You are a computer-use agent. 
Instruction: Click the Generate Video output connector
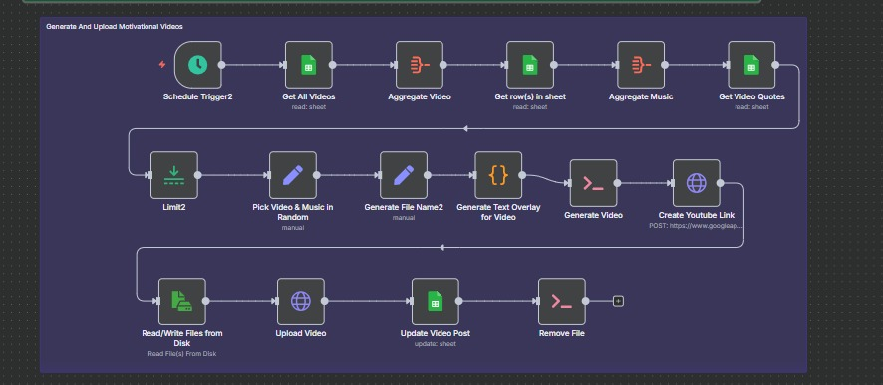point(617,183)
